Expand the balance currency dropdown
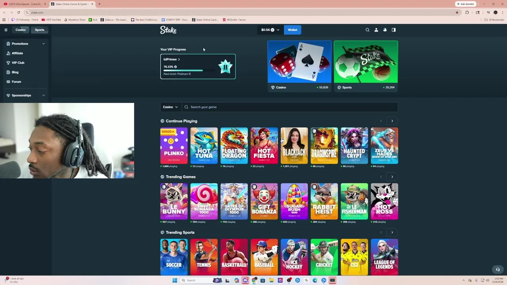Image resolution: width=507 pixels, height=285 pixels. click(x=270, y=30)
